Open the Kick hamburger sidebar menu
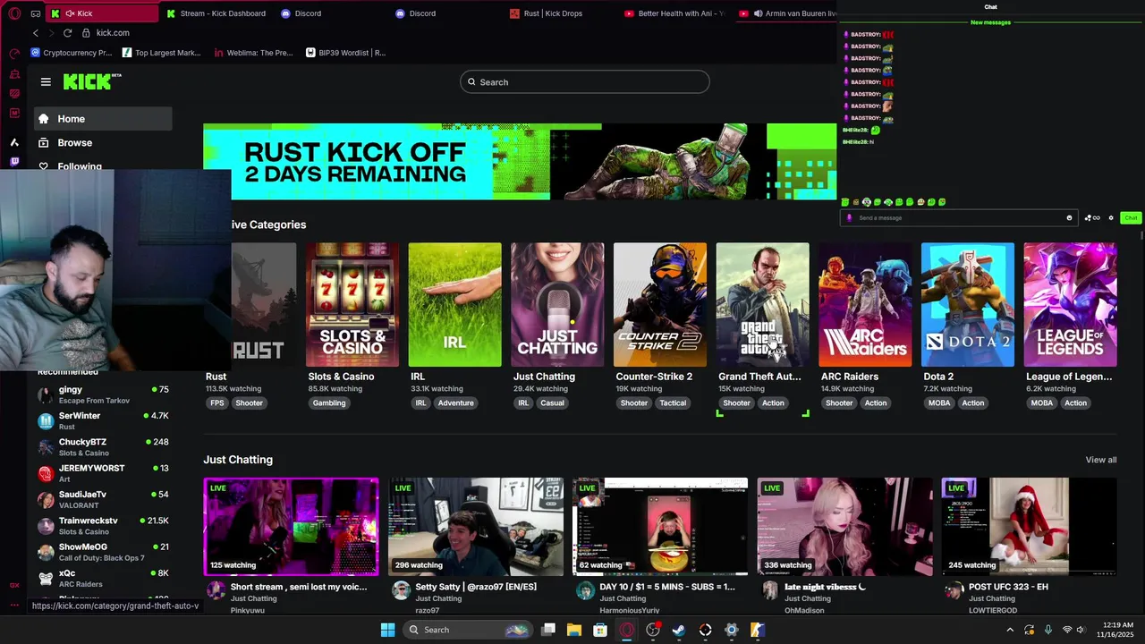The width and height of the screenshot is (1145, 644). (46, 81)
